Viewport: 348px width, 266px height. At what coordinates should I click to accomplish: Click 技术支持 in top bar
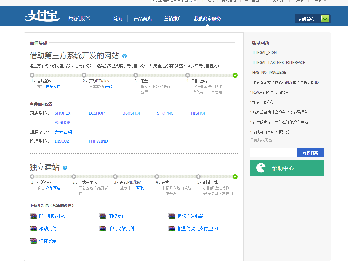pos(229,1)
